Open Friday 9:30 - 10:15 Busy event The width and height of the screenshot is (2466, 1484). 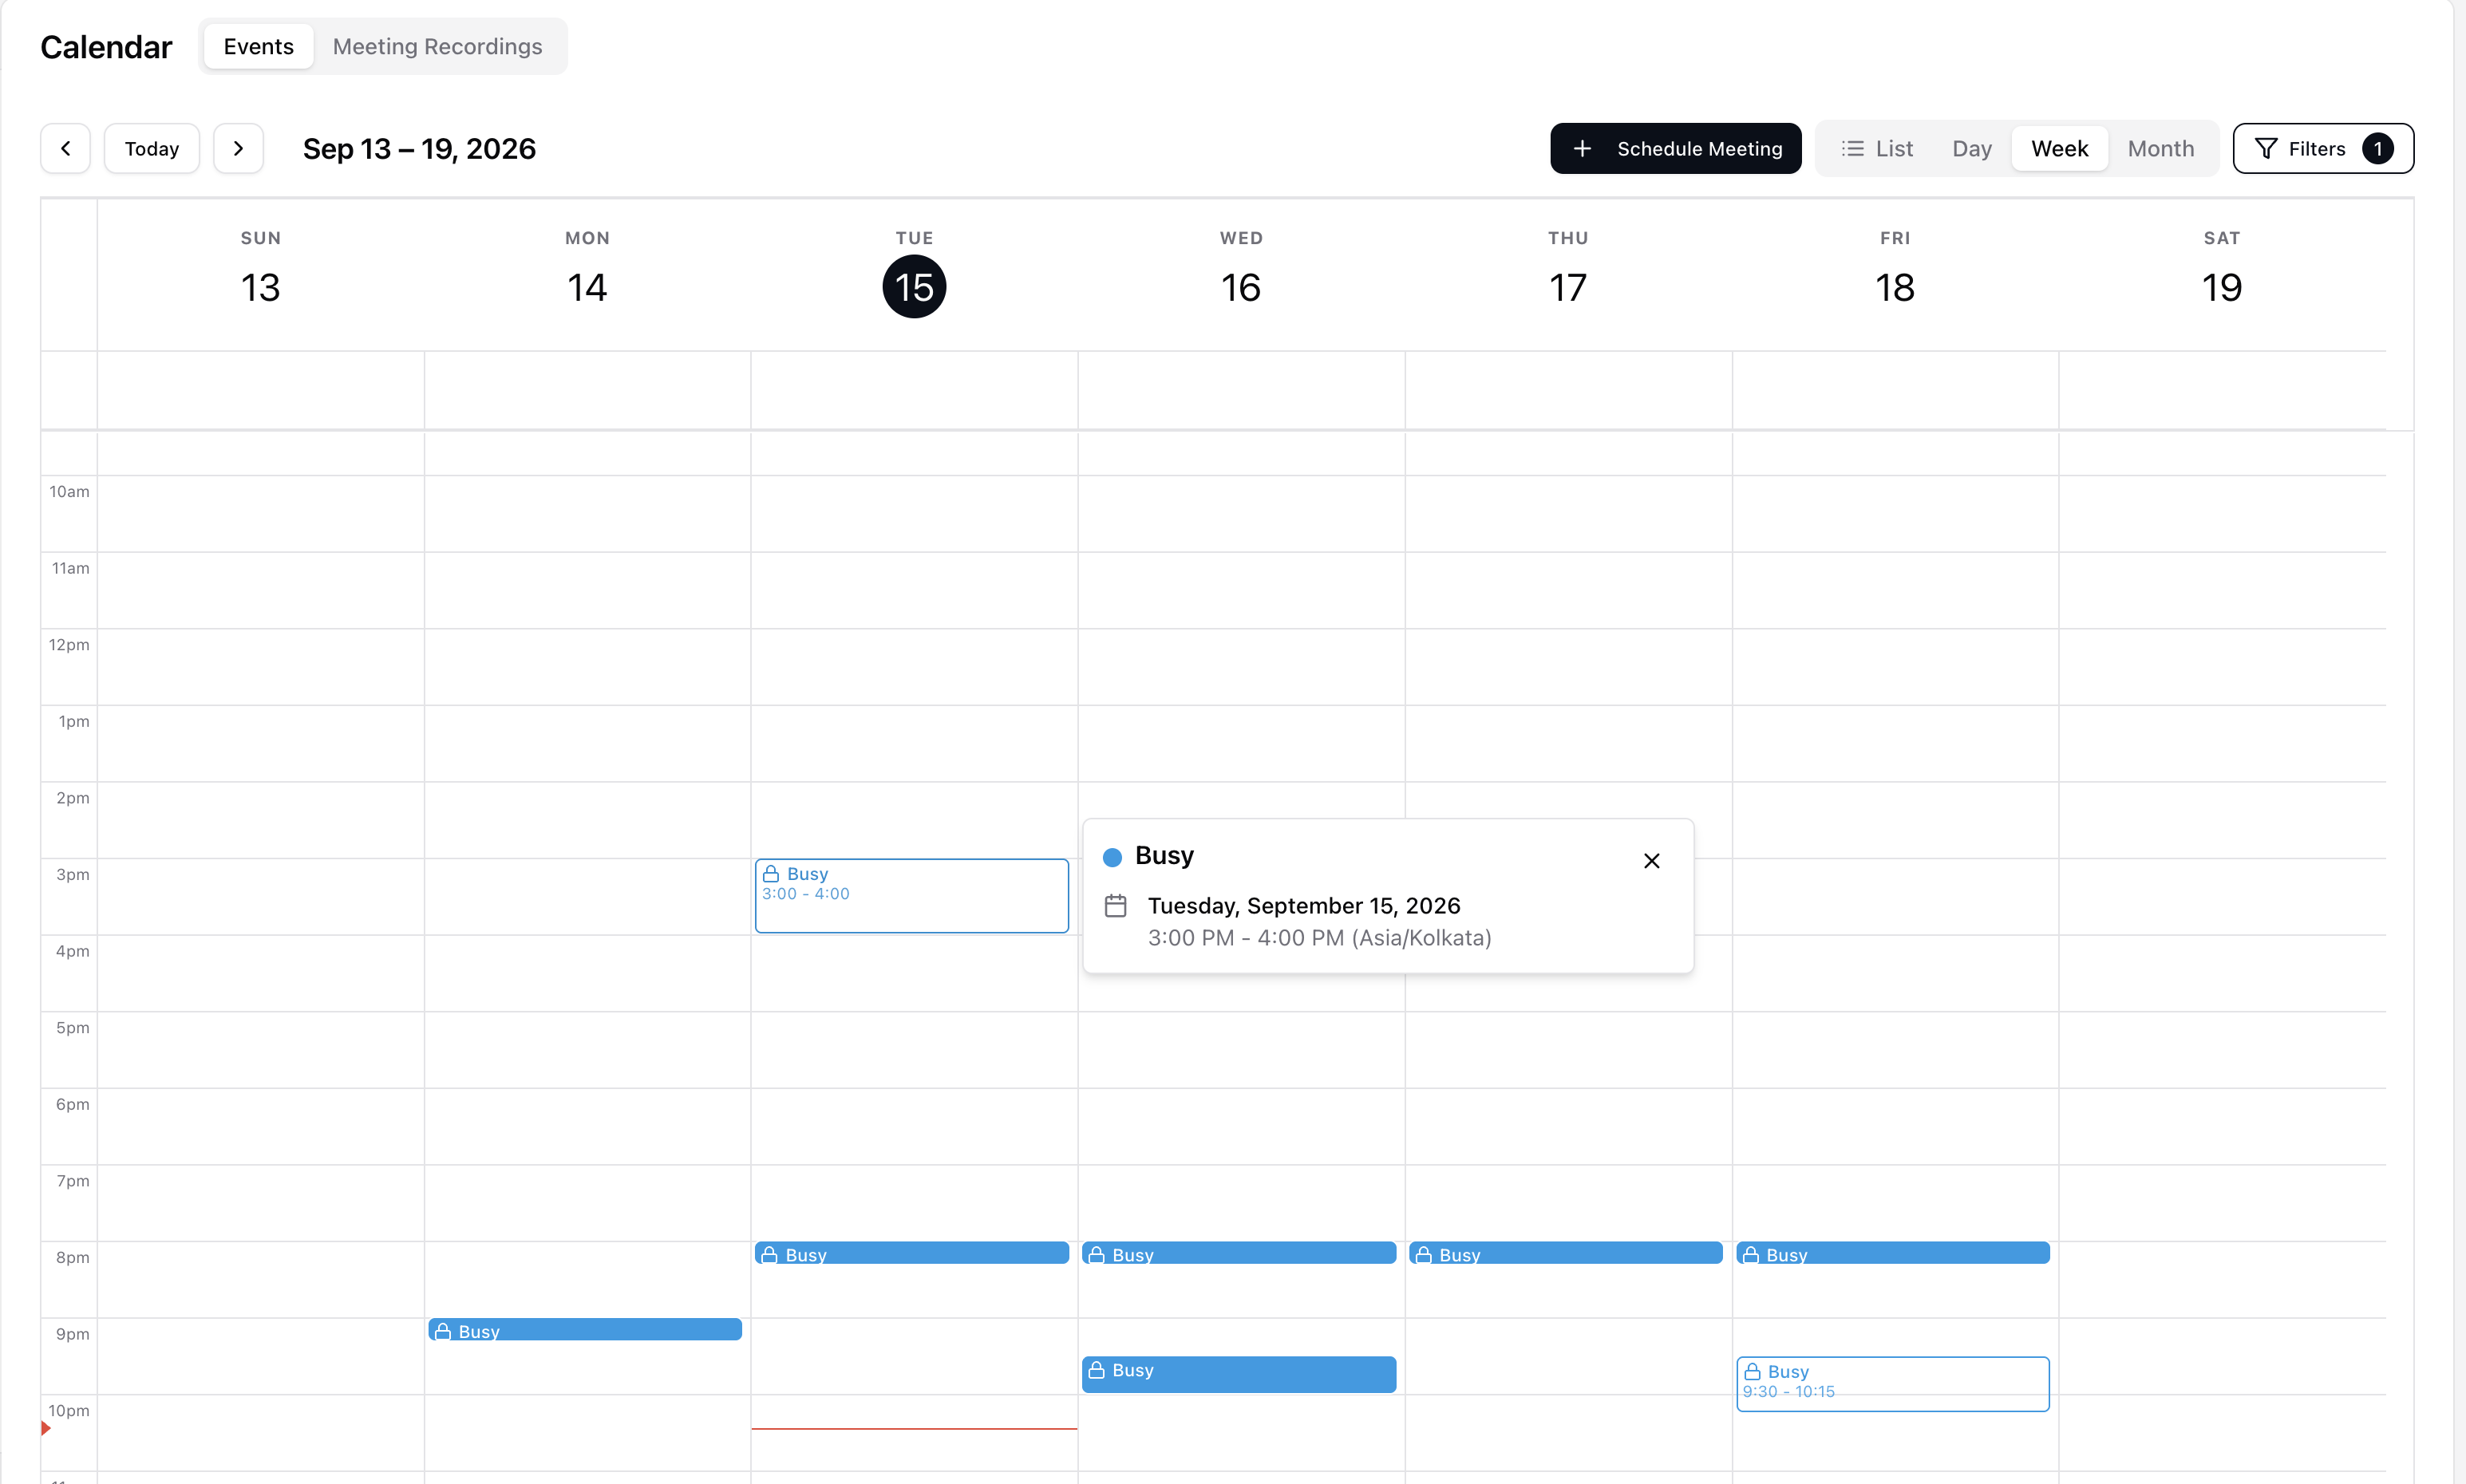[1892, 1383]
